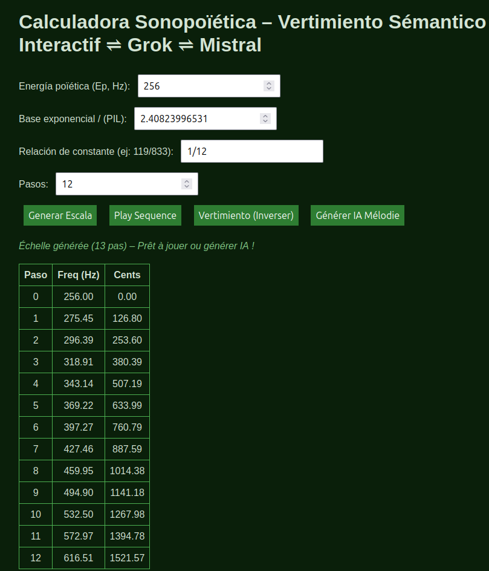
Task: Click into the Pasos number field
Action: [118, 184]
